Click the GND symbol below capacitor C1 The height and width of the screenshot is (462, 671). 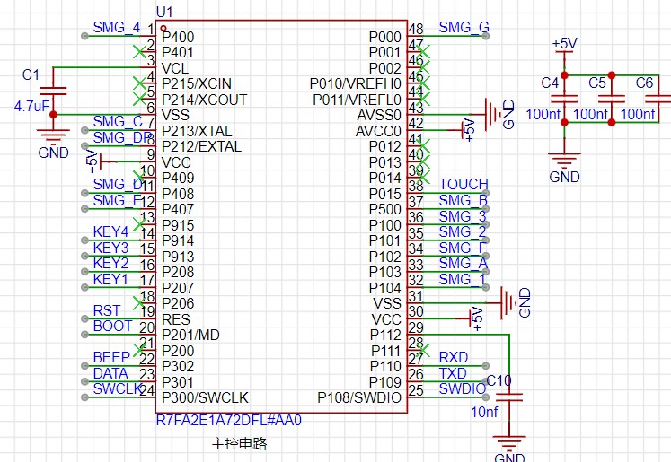coord(54,135)
